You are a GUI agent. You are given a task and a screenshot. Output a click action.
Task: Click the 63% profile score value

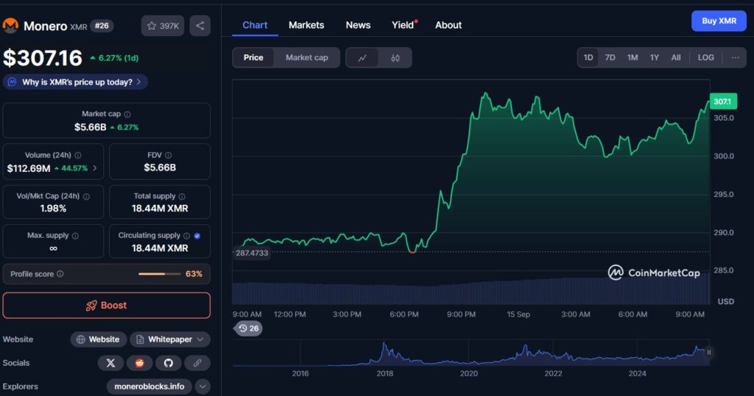click(194, 273)
